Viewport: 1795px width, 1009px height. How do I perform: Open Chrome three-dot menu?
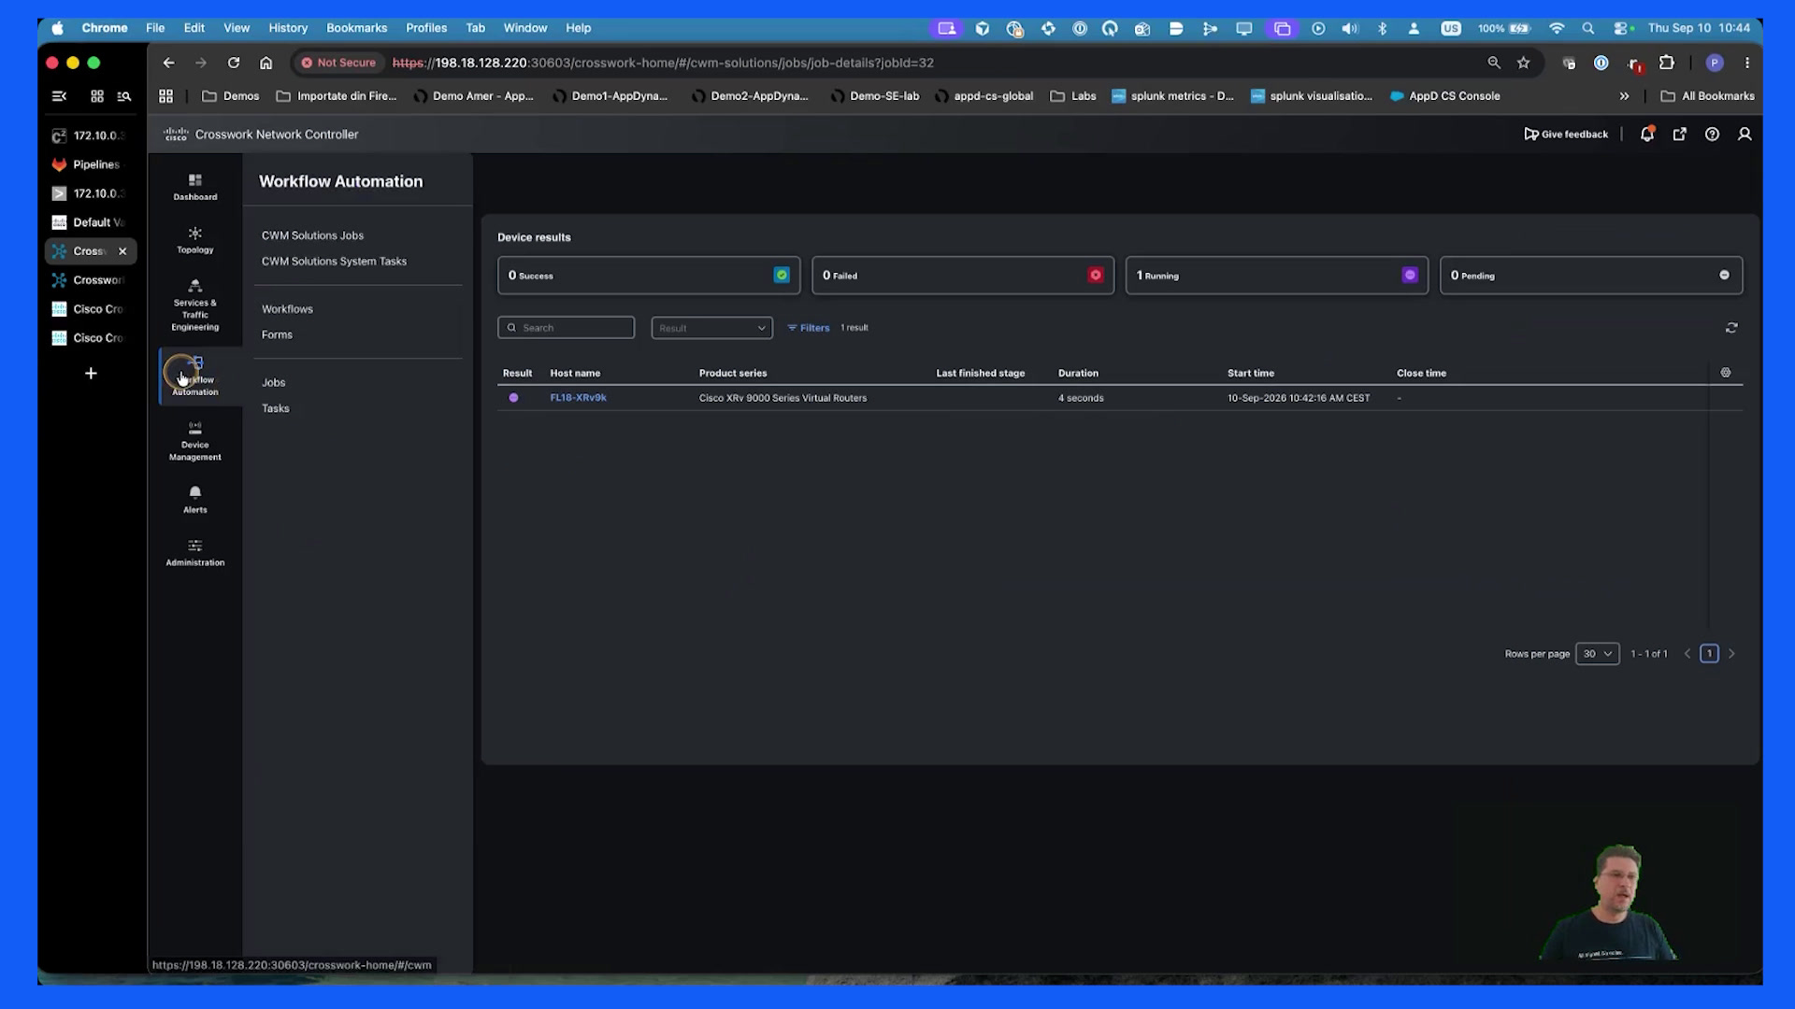[1747, 63]
